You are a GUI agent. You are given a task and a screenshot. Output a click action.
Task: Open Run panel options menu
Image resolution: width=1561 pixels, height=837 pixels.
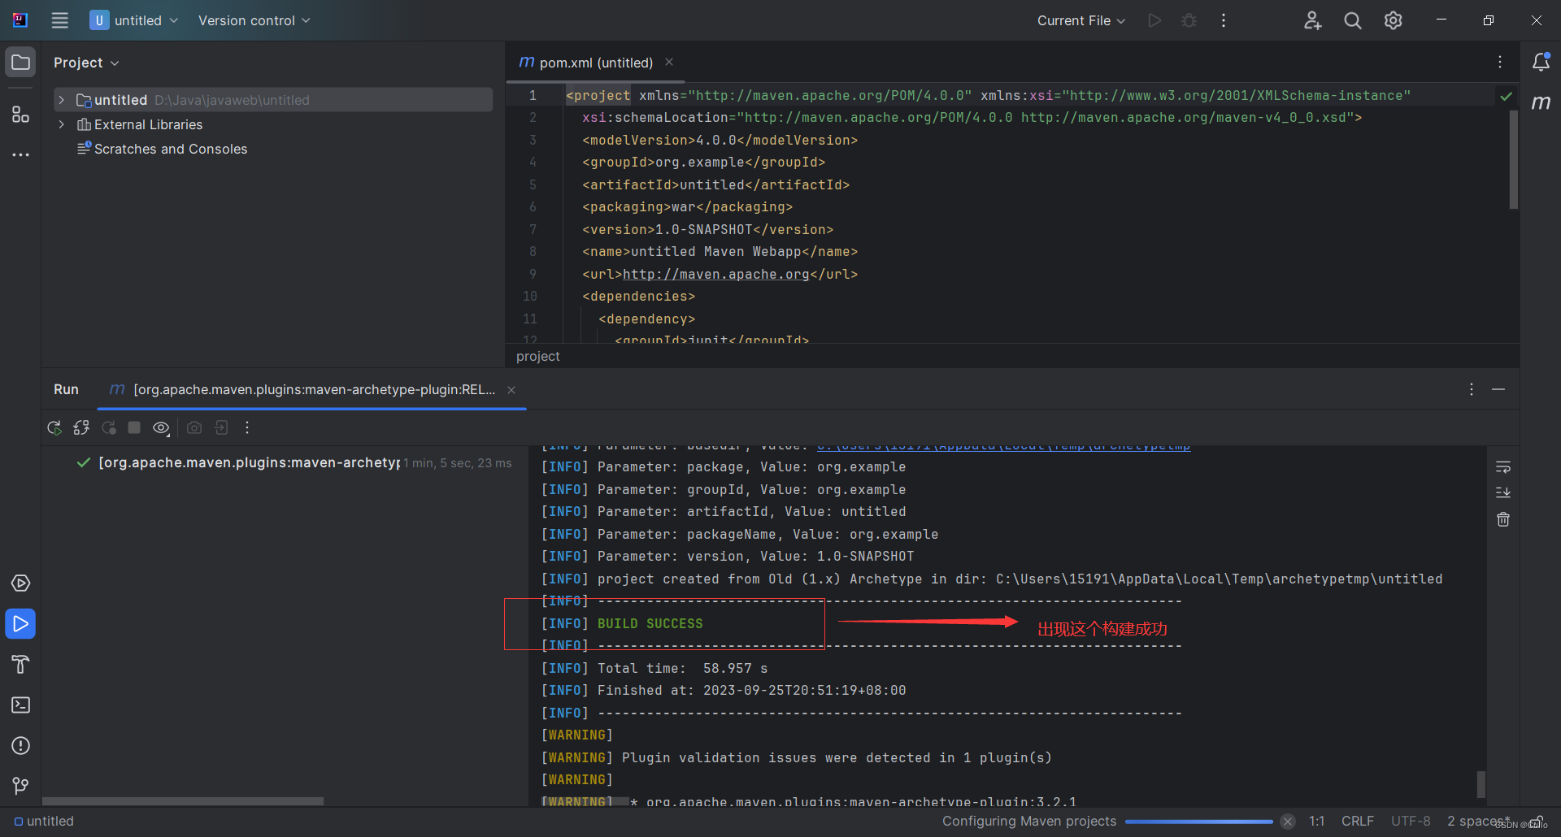1472,389
